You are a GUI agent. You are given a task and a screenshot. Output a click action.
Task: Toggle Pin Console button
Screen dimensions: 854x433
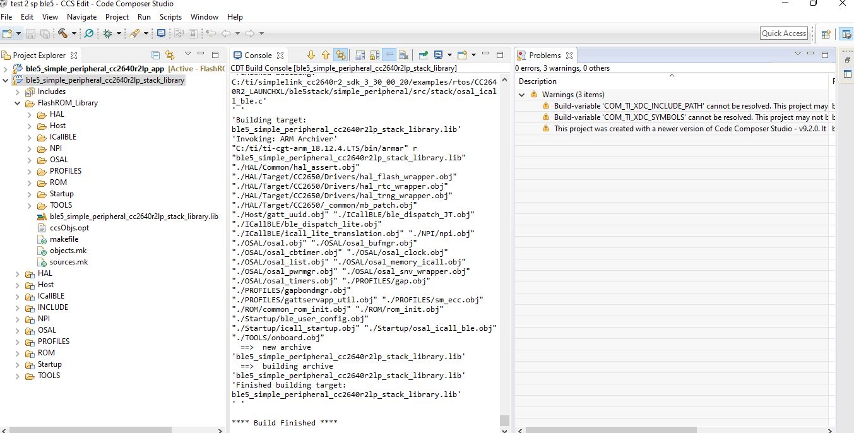click(x=424, y=55)
